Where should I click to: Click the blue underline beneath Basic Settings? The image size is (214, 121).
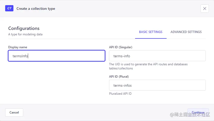click(151, 38)
